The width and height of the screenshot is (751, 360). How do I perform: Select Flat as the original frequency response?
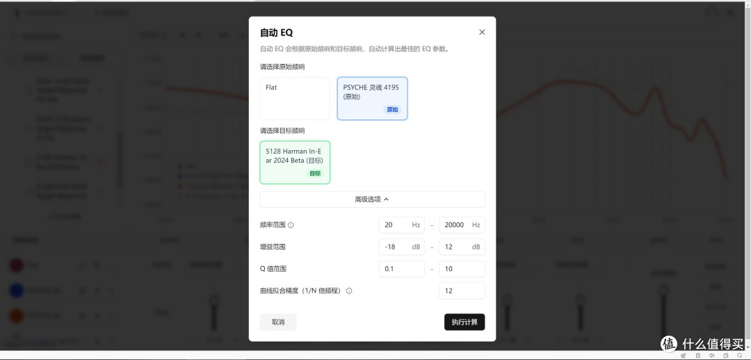pyautogui.click(x=295, y=99)
